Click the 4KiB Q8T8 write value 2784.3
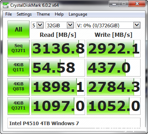148x134 pixels. click(x=113, y=87)
